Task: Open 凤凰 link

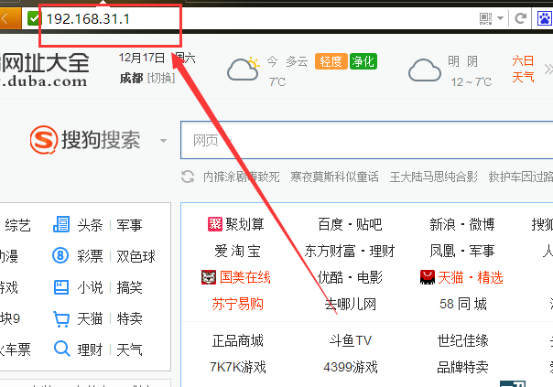Action: coord(442,251)
